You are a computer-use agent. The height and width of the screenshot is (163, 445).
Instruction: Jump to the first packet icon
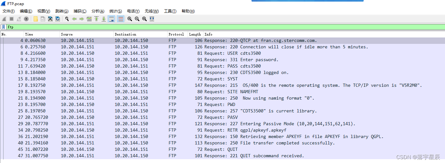point(96,19)
